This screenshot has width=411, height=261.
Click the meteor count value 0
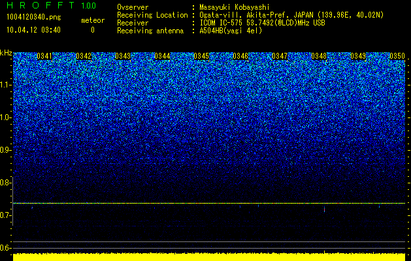pos(93,30)
